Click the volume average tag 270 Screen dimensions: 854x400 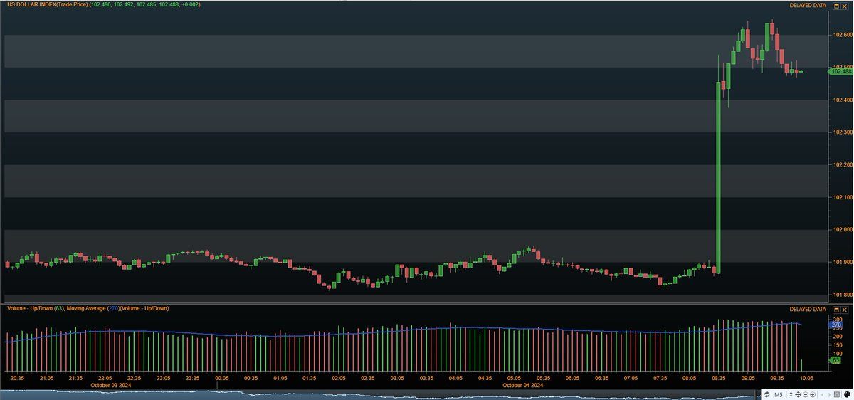[x=836, y=324]
